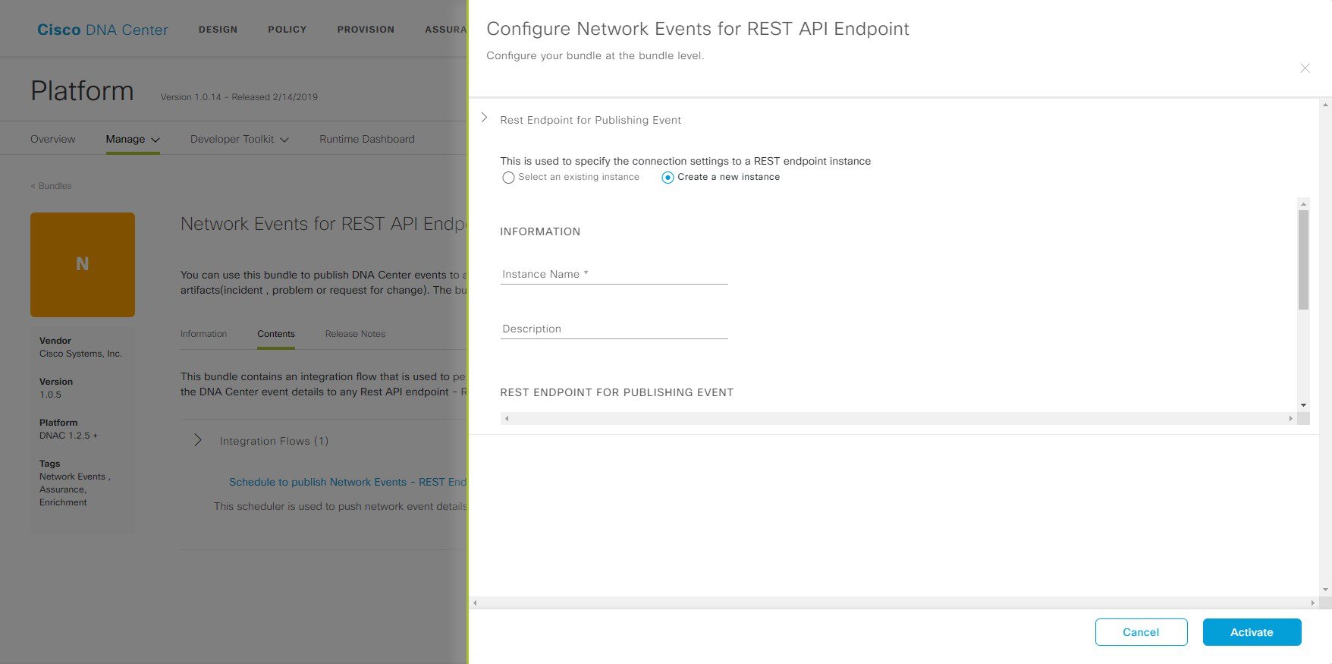1332x664 pixels.
Task: Expand Rest Endpoint for Publishing Event chevron
Action: point(484,118)
